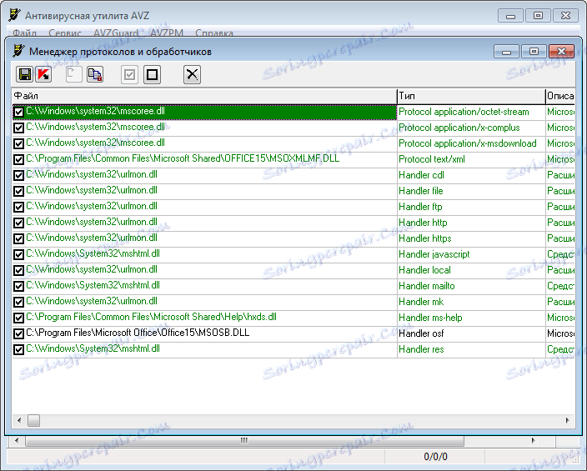This screenshot has width=587, height=471.
Task: Uncheck the MSOXMLMF.DLL row checkbox
Action: pyautogui.click(x=18, y=159)
